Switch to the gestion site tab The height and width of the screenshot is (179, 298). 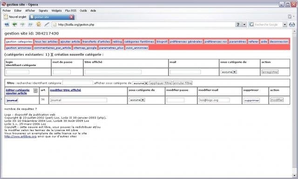coord(51,17)
